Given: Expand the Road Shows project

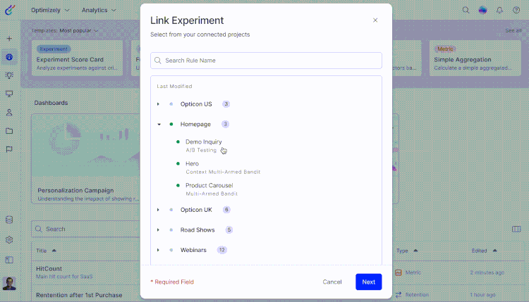Looking at the screenshot, I should tap(159, 230).
